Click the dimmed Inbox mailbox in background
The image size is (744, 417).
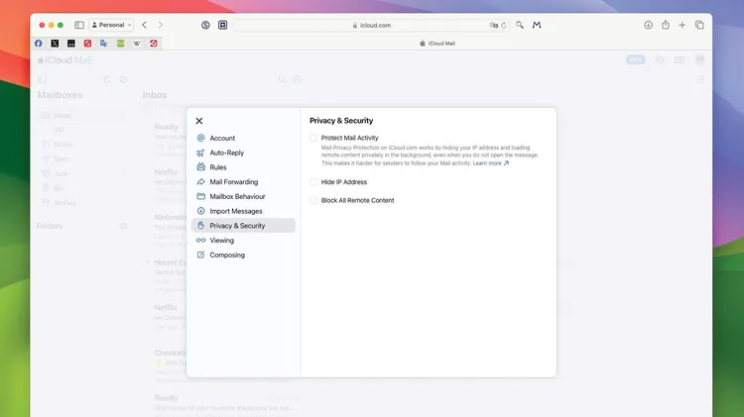(x=82, y=115)
